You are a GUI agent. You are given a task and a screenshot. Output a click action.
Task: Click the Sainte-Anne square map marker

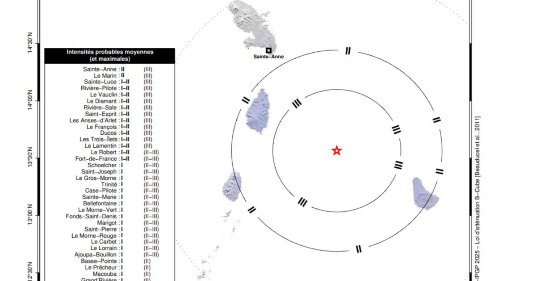tap(268, 50)
